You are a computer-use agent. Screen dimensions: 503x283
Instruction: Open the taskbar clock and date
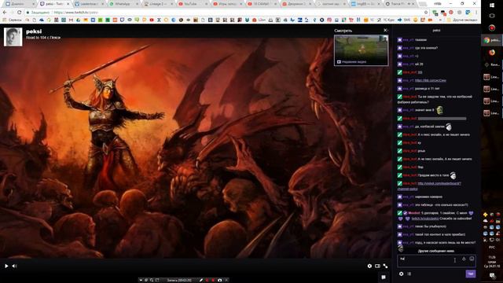pos(492,261)
